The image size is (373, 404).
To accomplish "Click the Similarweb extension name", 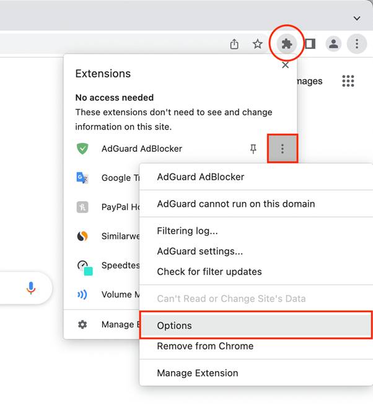I will pos(121,236).
